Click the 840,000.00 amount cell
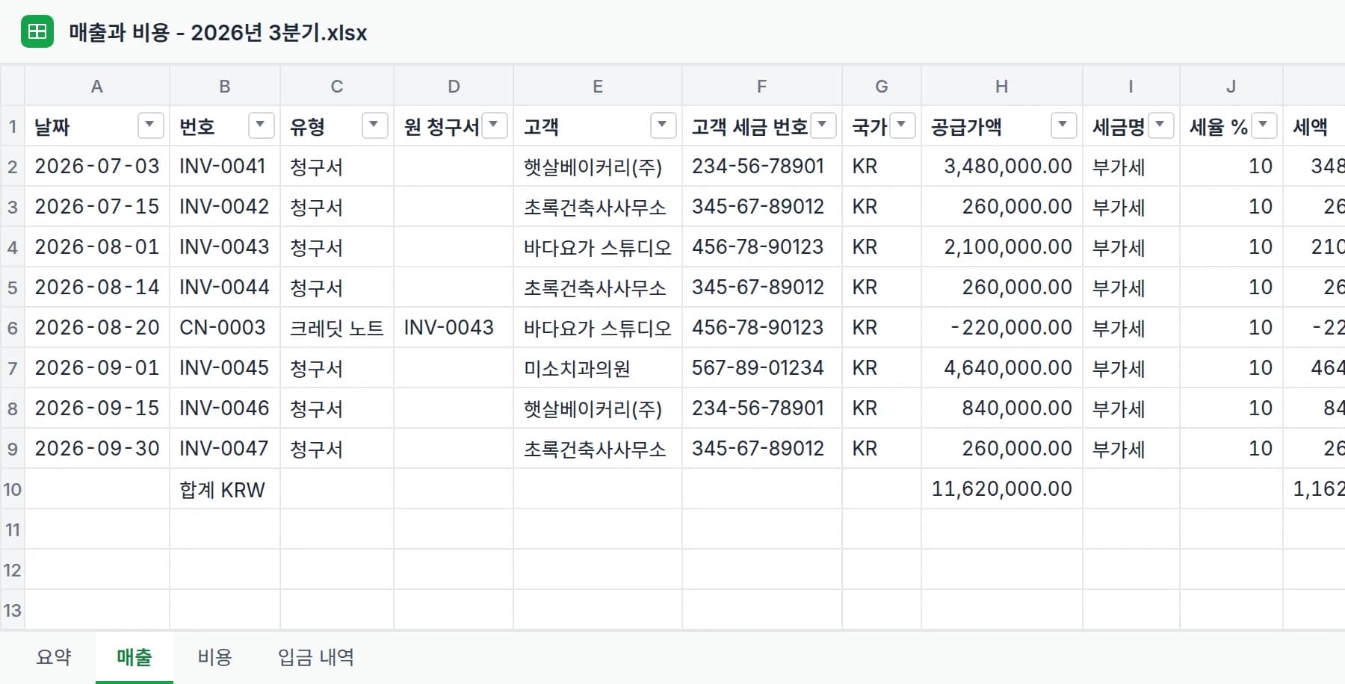This screenshot has width=1345, height=684. click(1002, 408)
